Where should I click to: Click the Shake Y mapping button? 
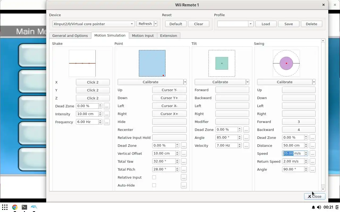tap(93, 90)
